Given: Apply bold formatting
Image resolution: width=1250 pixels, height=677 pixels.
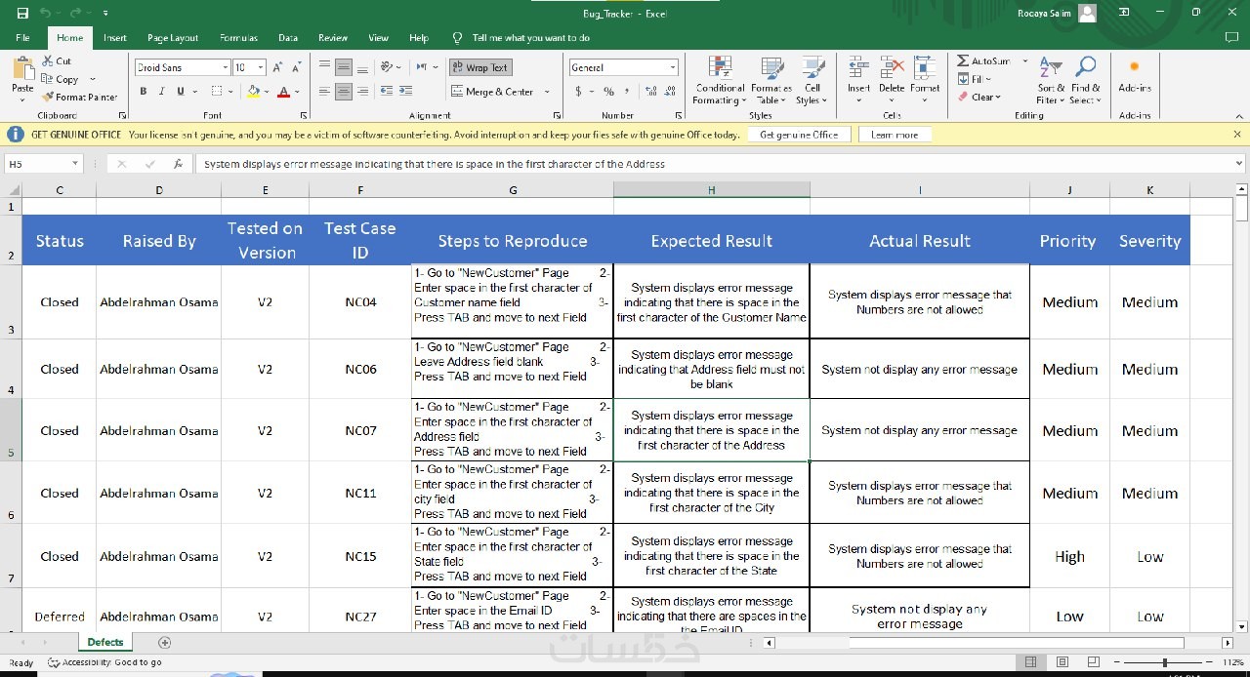Looking at the screenshot, I should (144, 92).
